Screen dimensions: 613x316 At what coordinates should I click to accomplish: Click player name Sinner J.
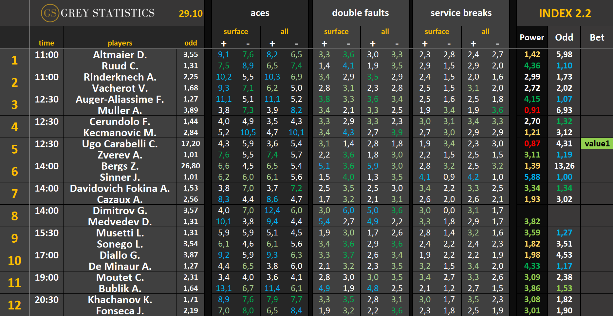(120, 177)
